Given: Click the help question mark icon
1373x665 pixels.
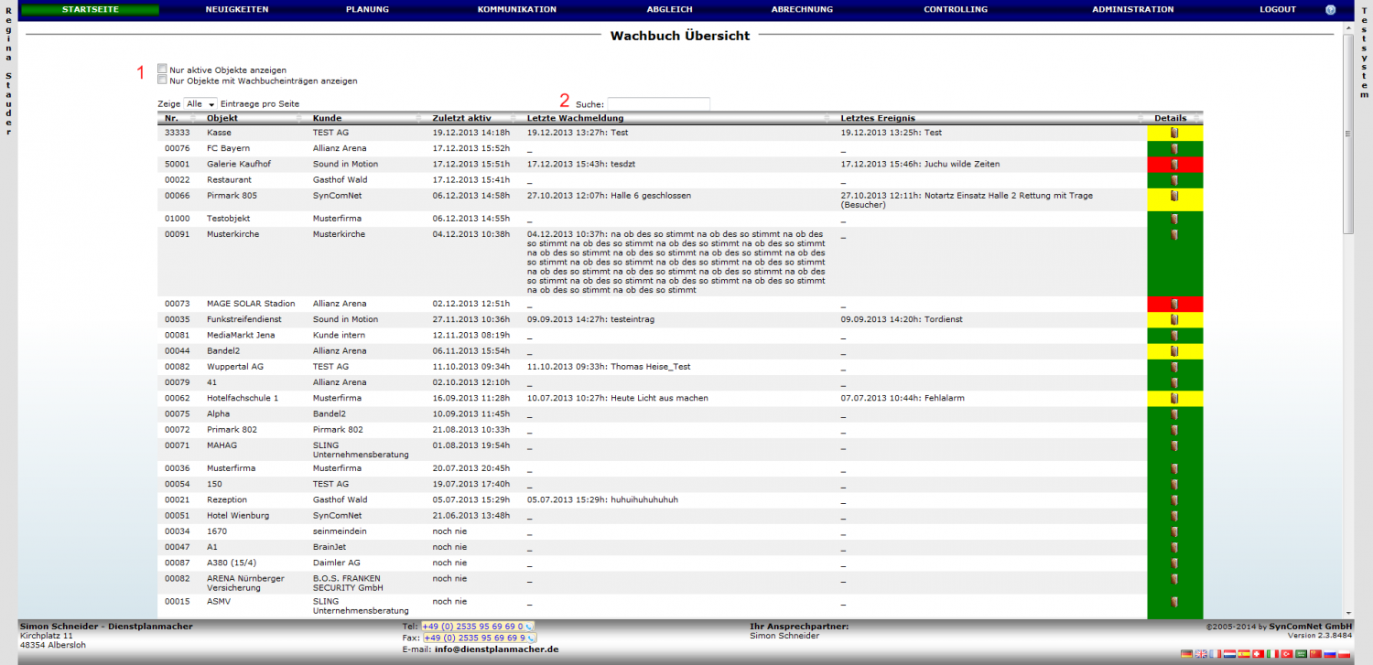Looking at the screenshot, I should coord(1330,10).
